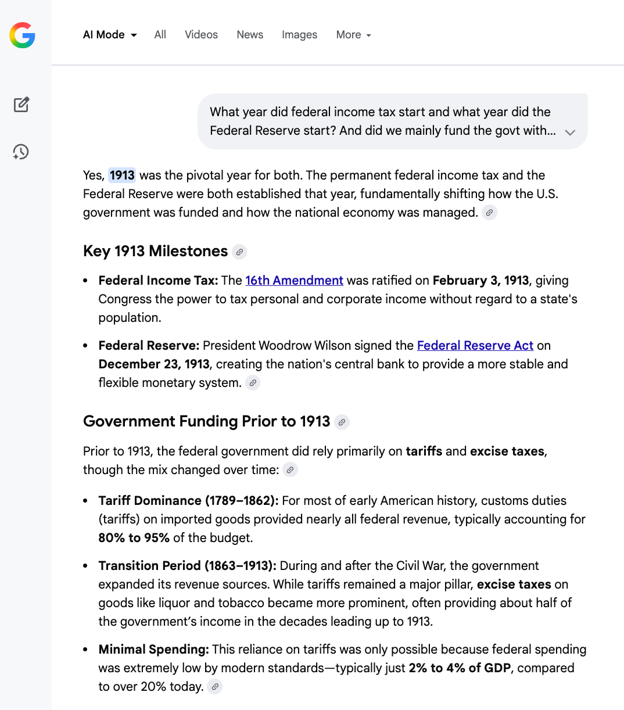Image resolution: width=624 pixels, height=710 pixels.
Task: Open the News tab
Action: [x=250, y=35]
